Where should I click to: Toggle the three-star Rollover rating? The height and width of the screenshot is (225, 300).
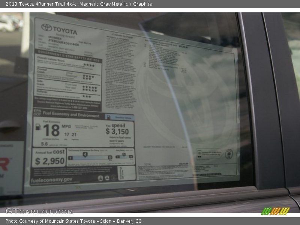coord(87,96)
